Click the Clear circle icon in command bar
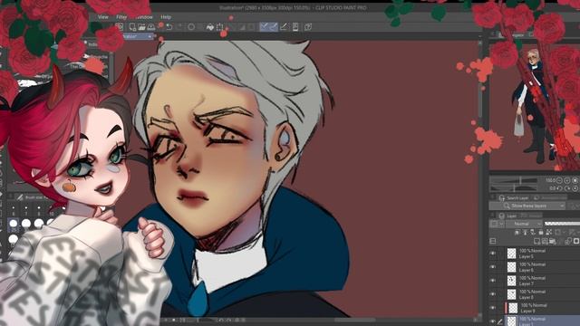The image size is (580, 326). [x=191, y=27]
